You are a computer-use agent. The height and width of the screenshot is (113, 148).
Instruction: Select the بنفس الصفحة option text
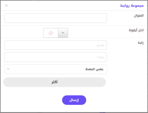coord(94,69)
